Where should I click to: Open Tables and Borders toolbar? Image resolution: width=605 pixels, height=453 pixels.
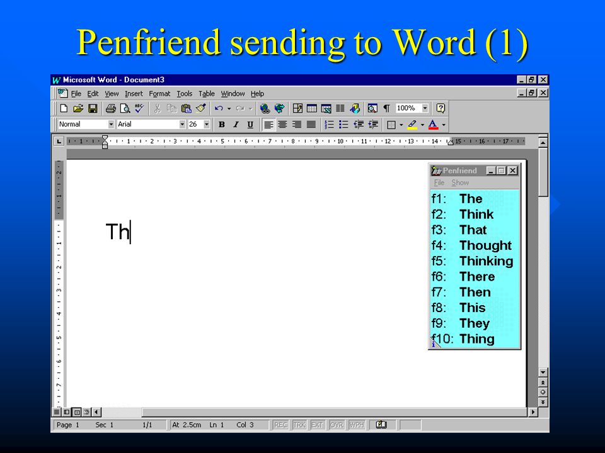pos(297,109)
